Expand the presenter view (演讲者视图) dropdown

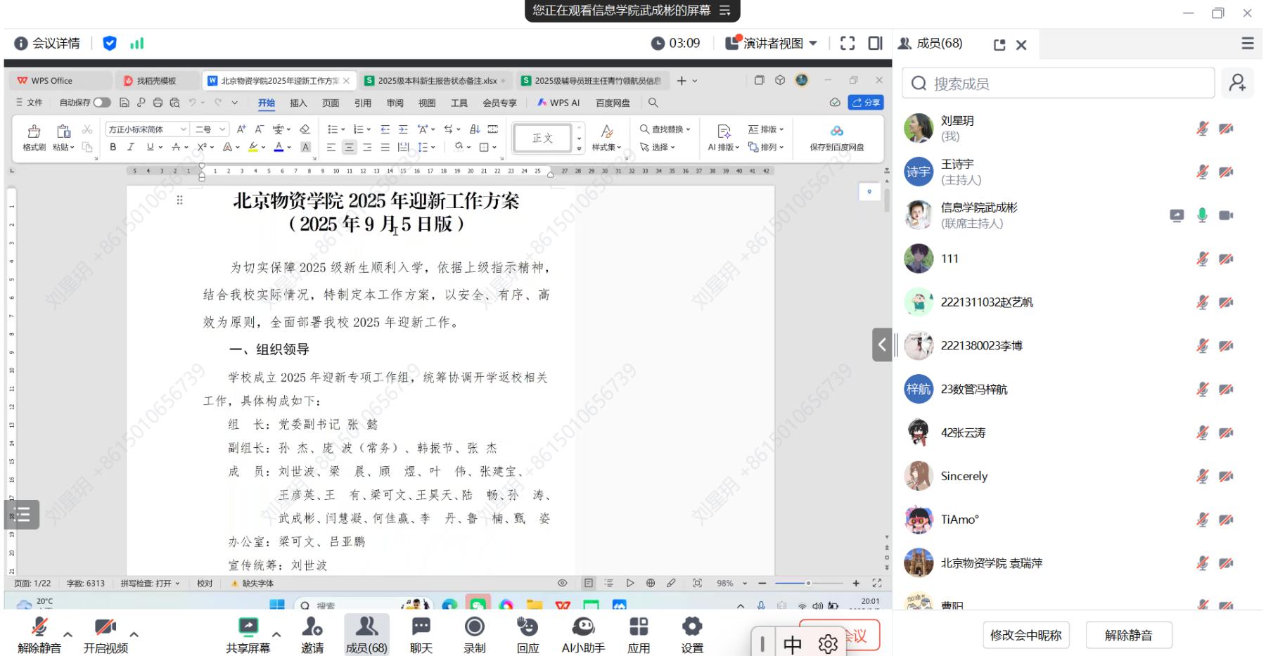tap(813, 44)
